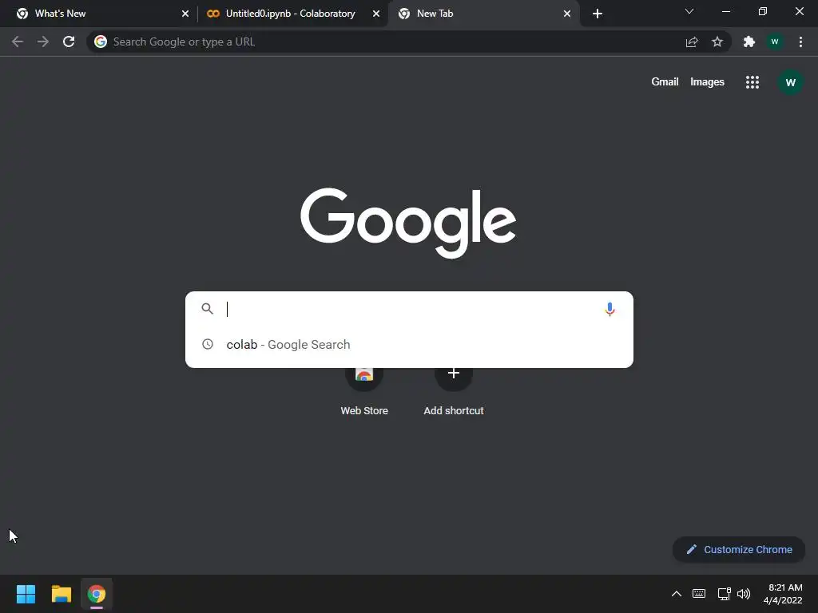Click the magnifier icon in search box

[207, 309]
